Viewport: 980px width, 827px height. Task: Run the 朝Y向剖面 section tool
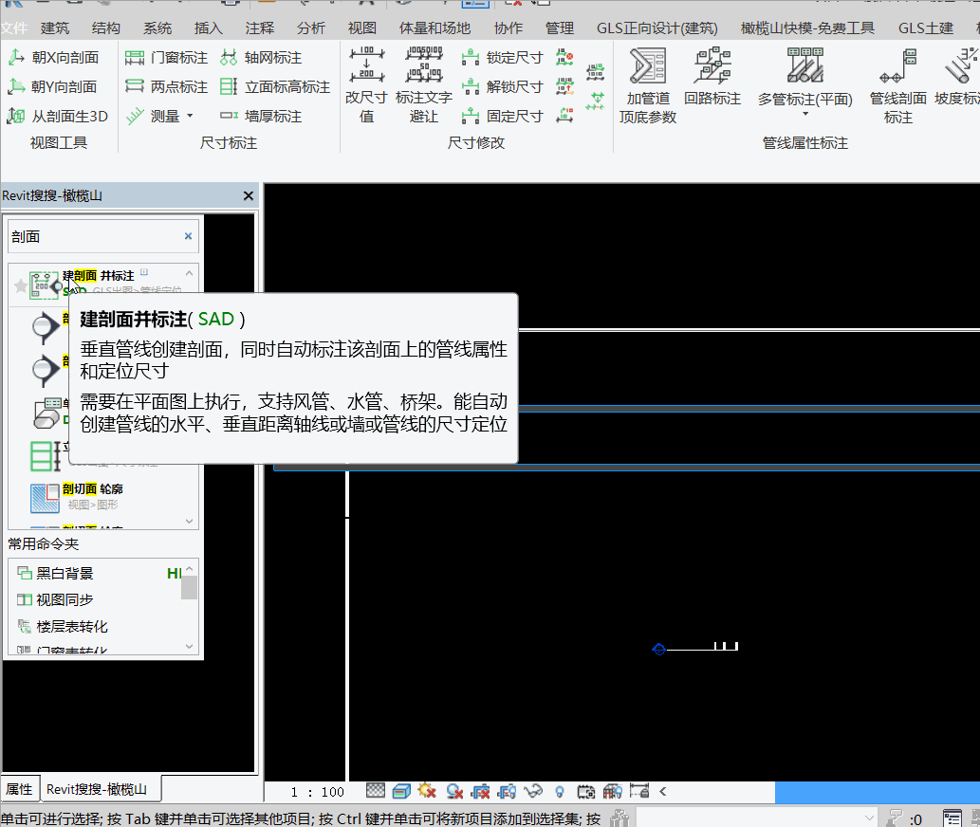tap(52, 86)
